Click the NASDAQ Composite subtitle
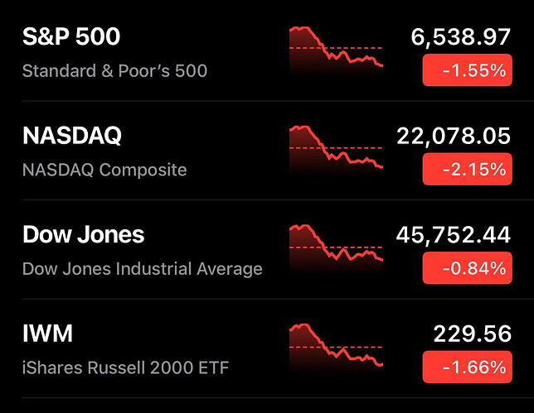This screenshot has height=413, width=534. pyautogui.click(x=104, y=170)
